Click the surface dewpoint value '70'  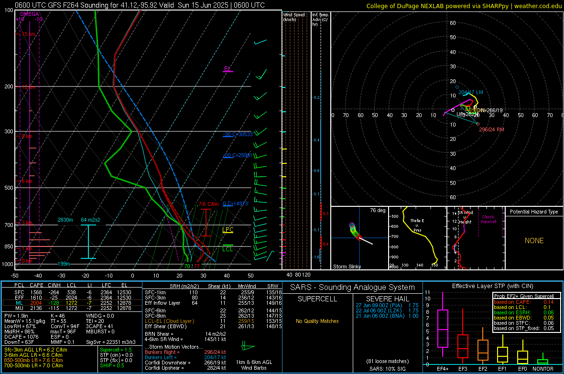point(187,266)
